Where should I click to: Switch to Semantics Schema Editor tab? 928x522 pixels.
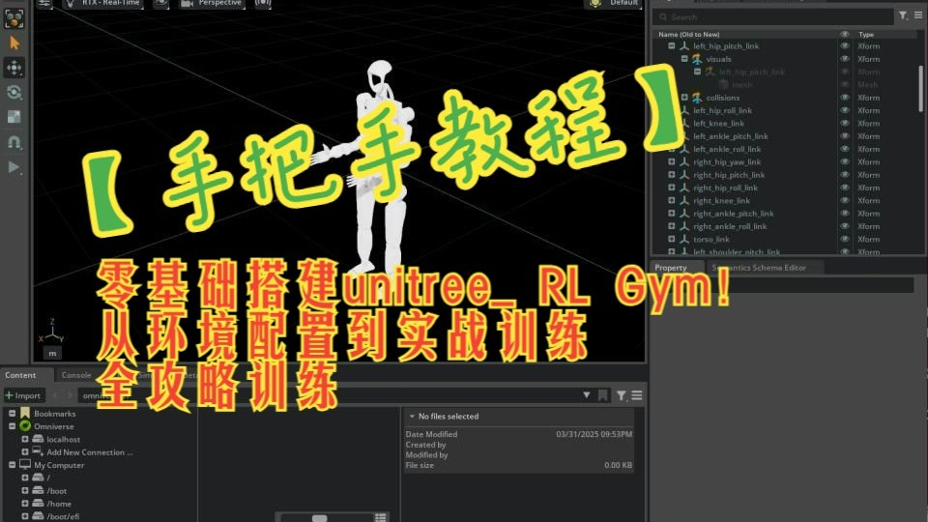pyautogui.click(x=760, y=268)
